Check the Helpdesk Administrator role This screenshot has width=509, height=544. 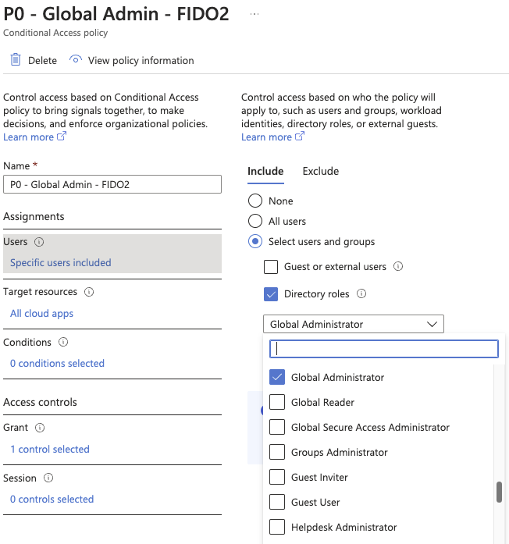[277, 527]
